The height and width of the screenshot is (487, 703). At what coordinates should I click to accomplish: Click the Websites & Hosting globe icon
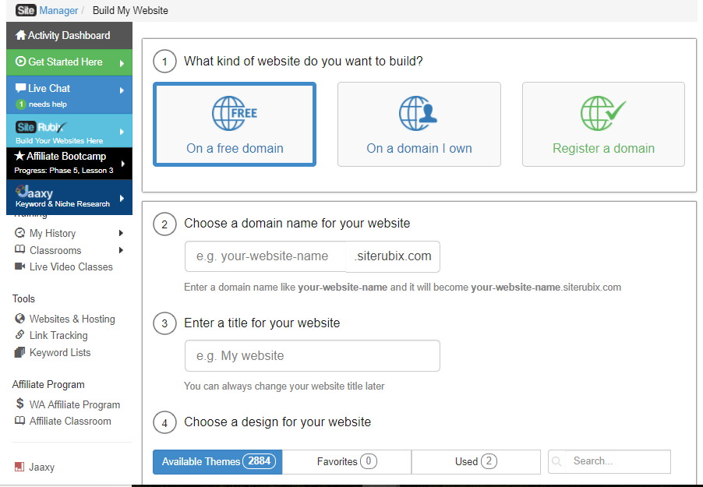(x=19, y=319)
